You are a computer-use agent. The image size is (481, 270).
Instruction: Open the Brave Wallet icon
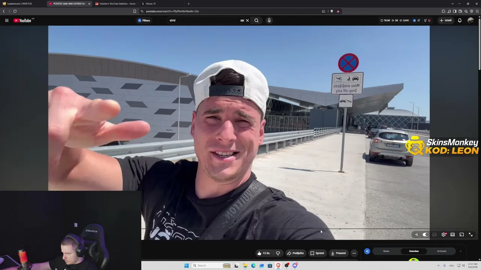point(460,11)
